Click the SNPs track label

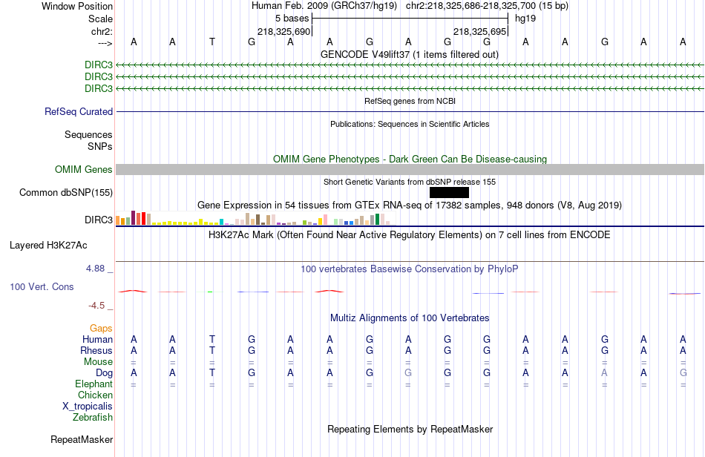click(x=100, y=146)
